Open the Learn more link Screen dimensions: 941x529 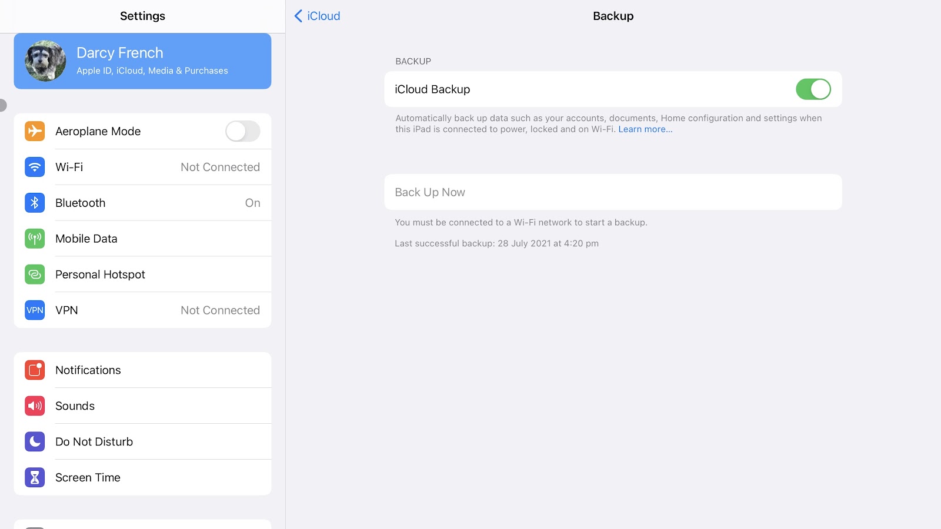[x=645, y=129]
